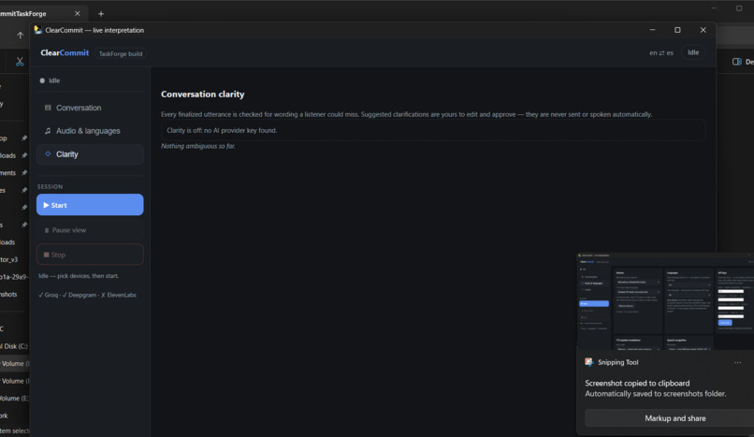Click the music note icon beside Audio & languages
This screenshot has width=754, height=437.
(48, 131)
